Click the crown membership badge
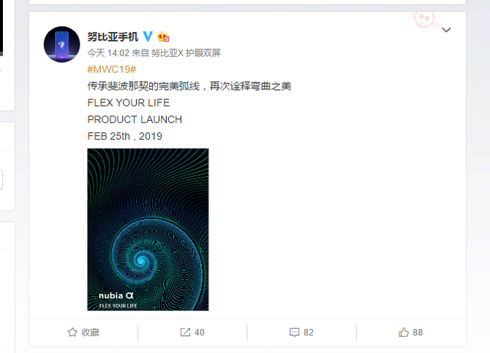 click(x=163, y=37)
